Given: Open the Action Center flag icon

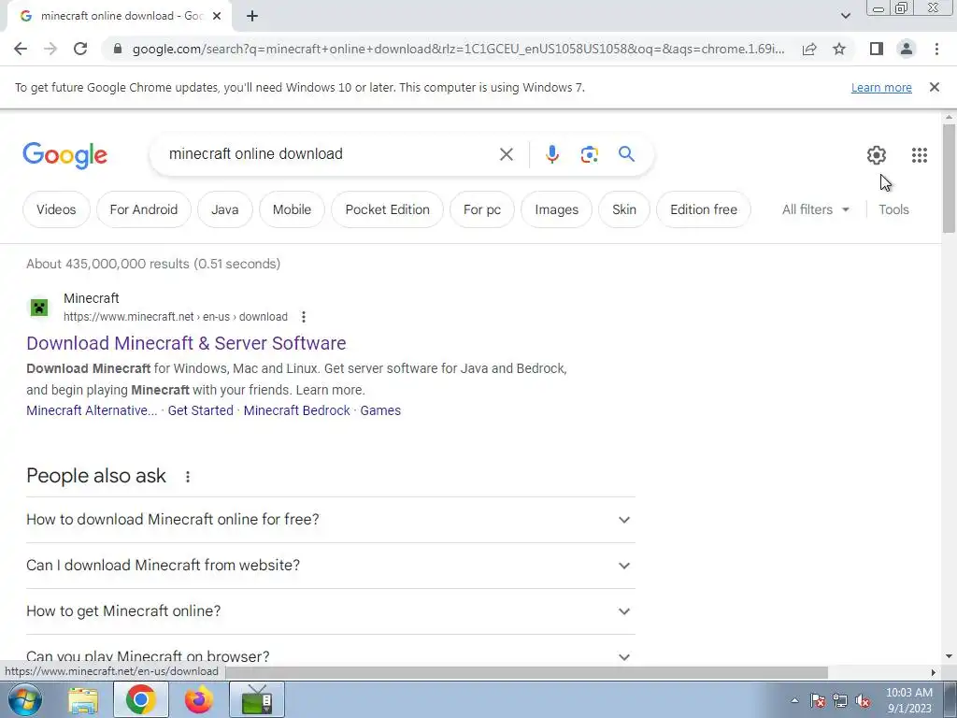Looking at the screenshot, I should pyautogui.click(x=817, y=701).
